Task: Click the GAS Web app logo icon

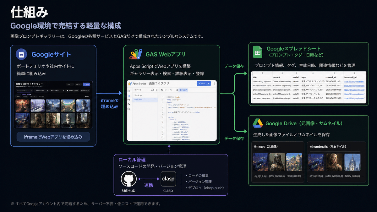Action: (136, 54)
